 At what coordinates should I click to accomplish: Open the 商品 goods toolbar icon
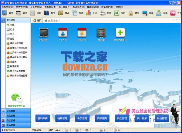point(61,13)
